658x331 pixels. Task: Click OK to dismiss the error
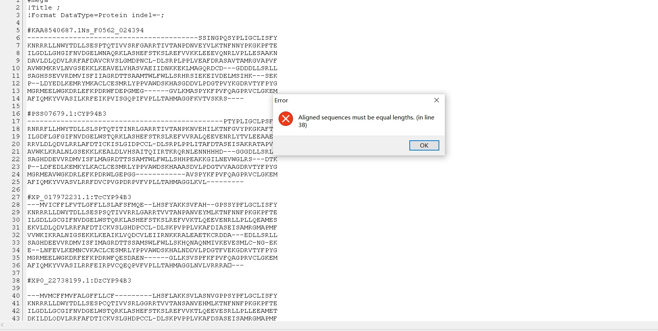424,145
